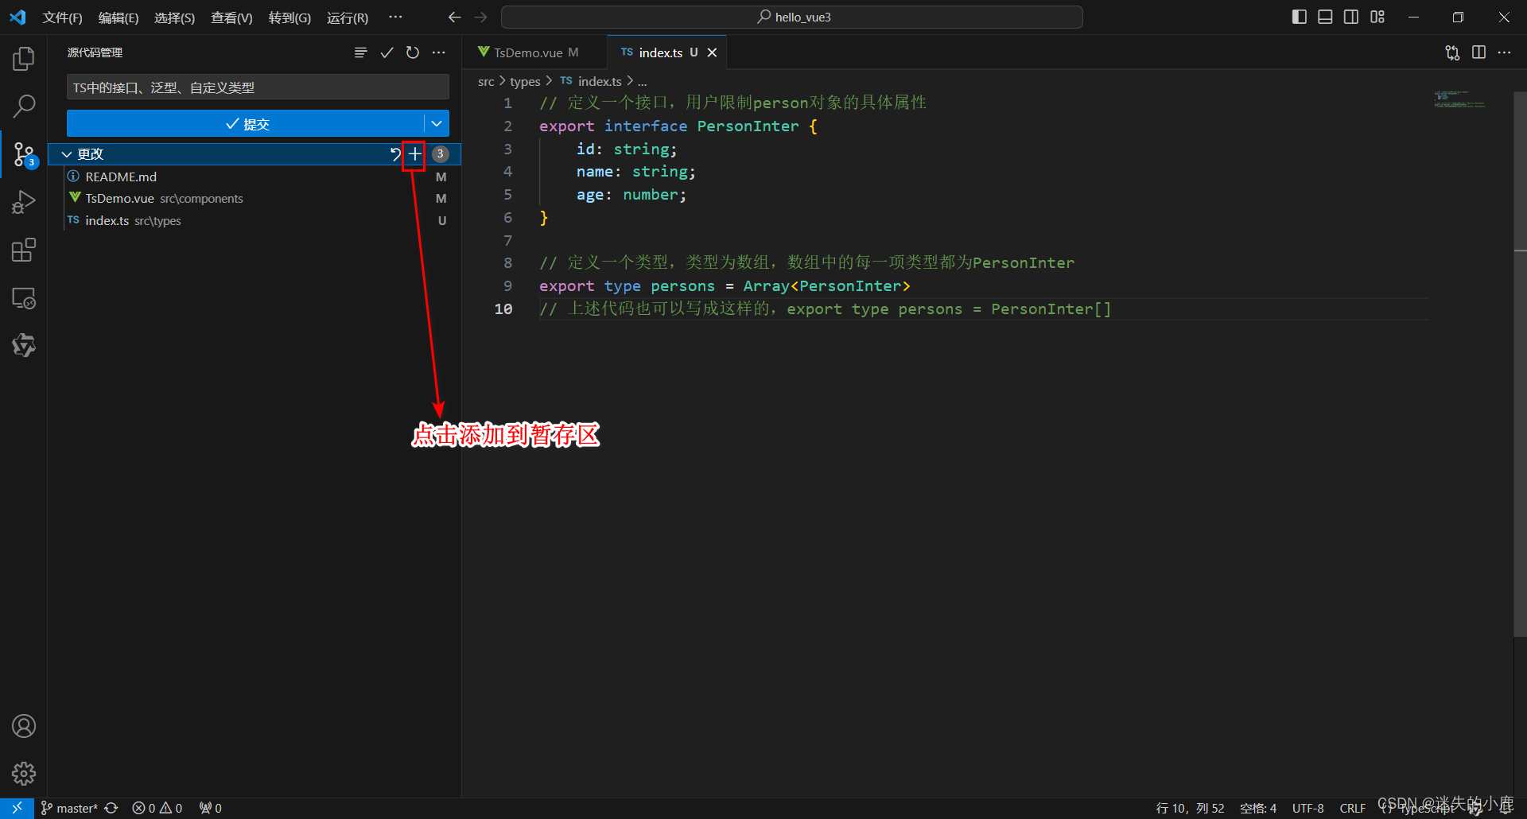Customize layout icon in title bar
Viewport: 1527px width, 819px height.
(1377, 17)
